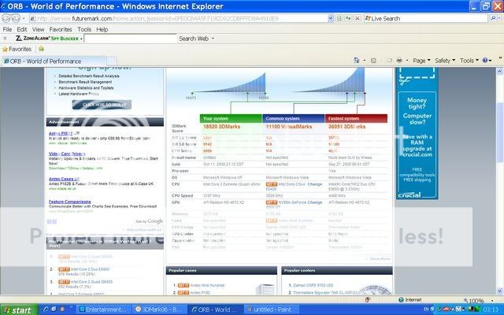
Task: Click the system tray clock 03:13
Action: [491, 309]
